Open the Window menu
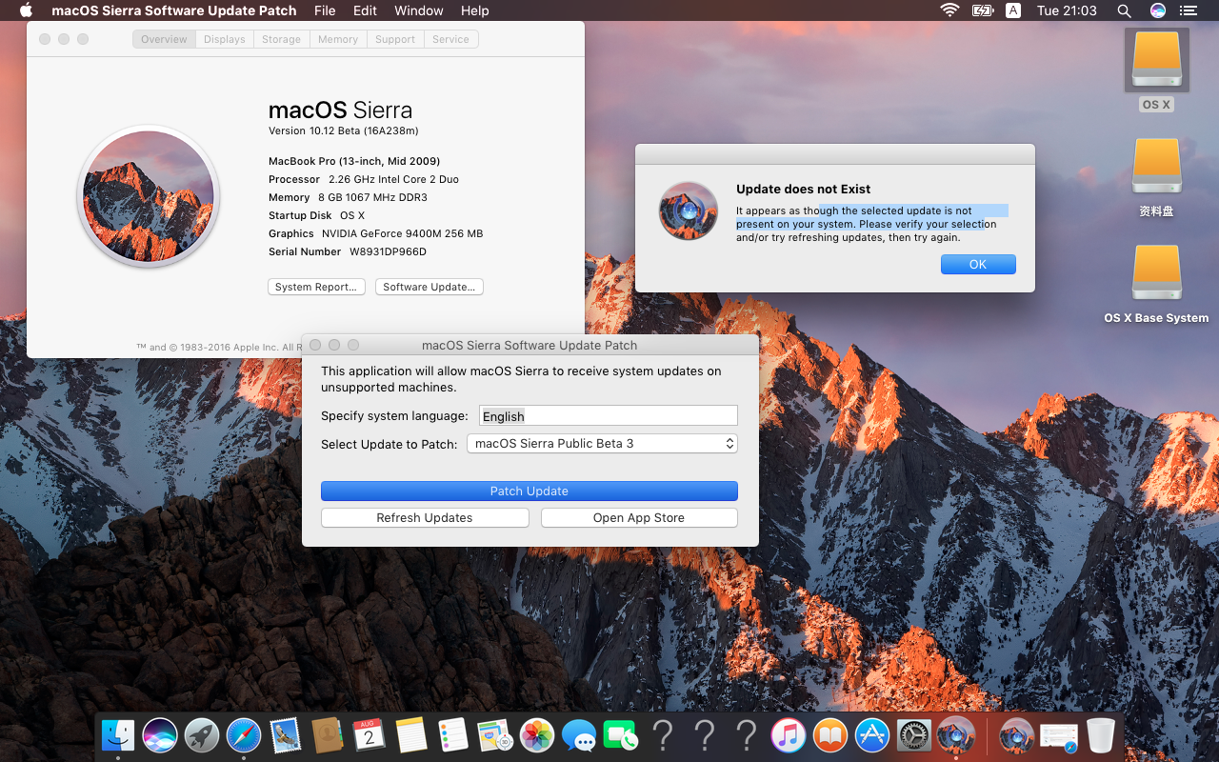1219x762 pixels. tap(419, 10)
